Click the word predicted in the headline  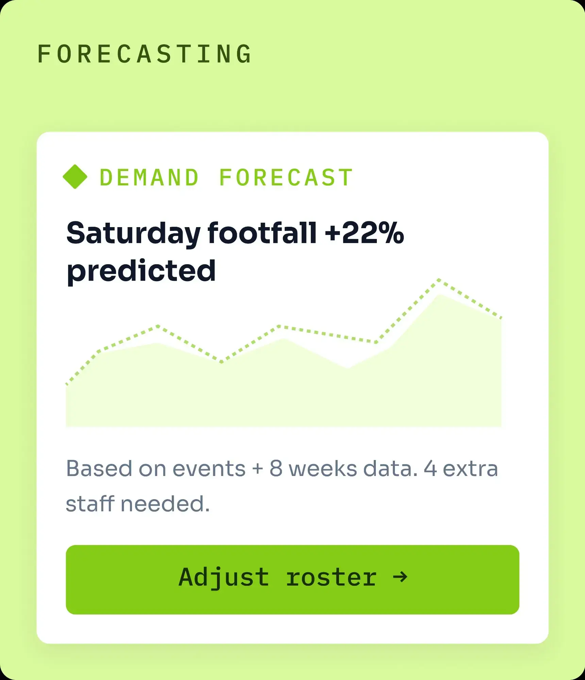point(141,271)
